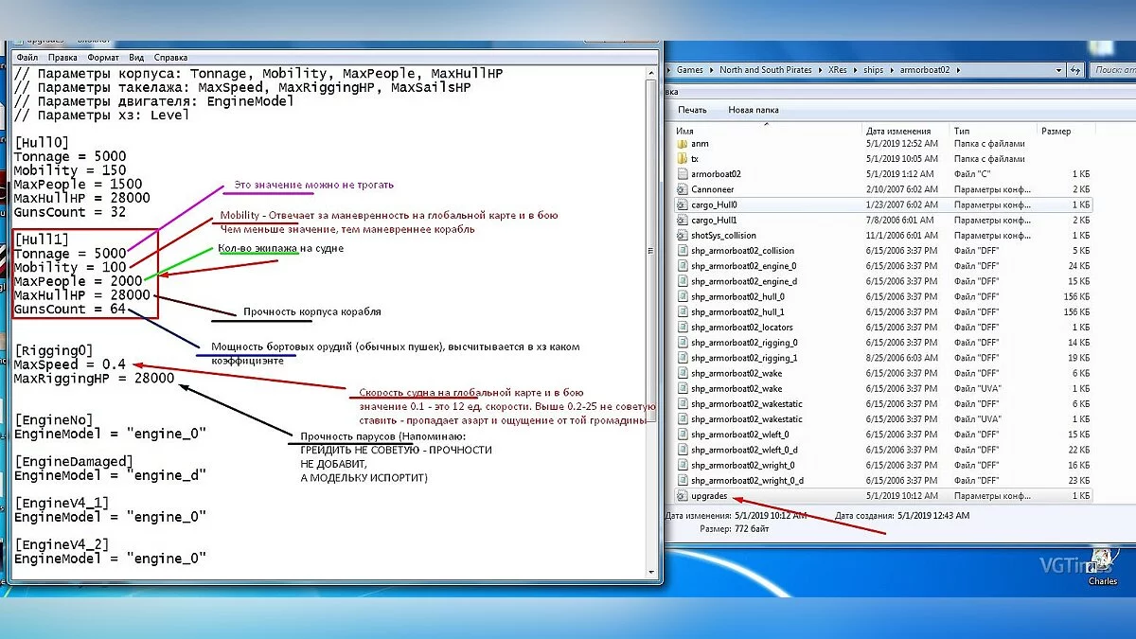
Task: Expand the arrow after North and South Pirates
Action: click(x=820, y=69)
